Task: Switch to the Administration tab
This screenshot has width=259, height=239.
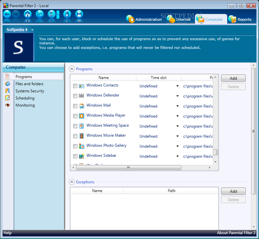Action: pos(144,19)
